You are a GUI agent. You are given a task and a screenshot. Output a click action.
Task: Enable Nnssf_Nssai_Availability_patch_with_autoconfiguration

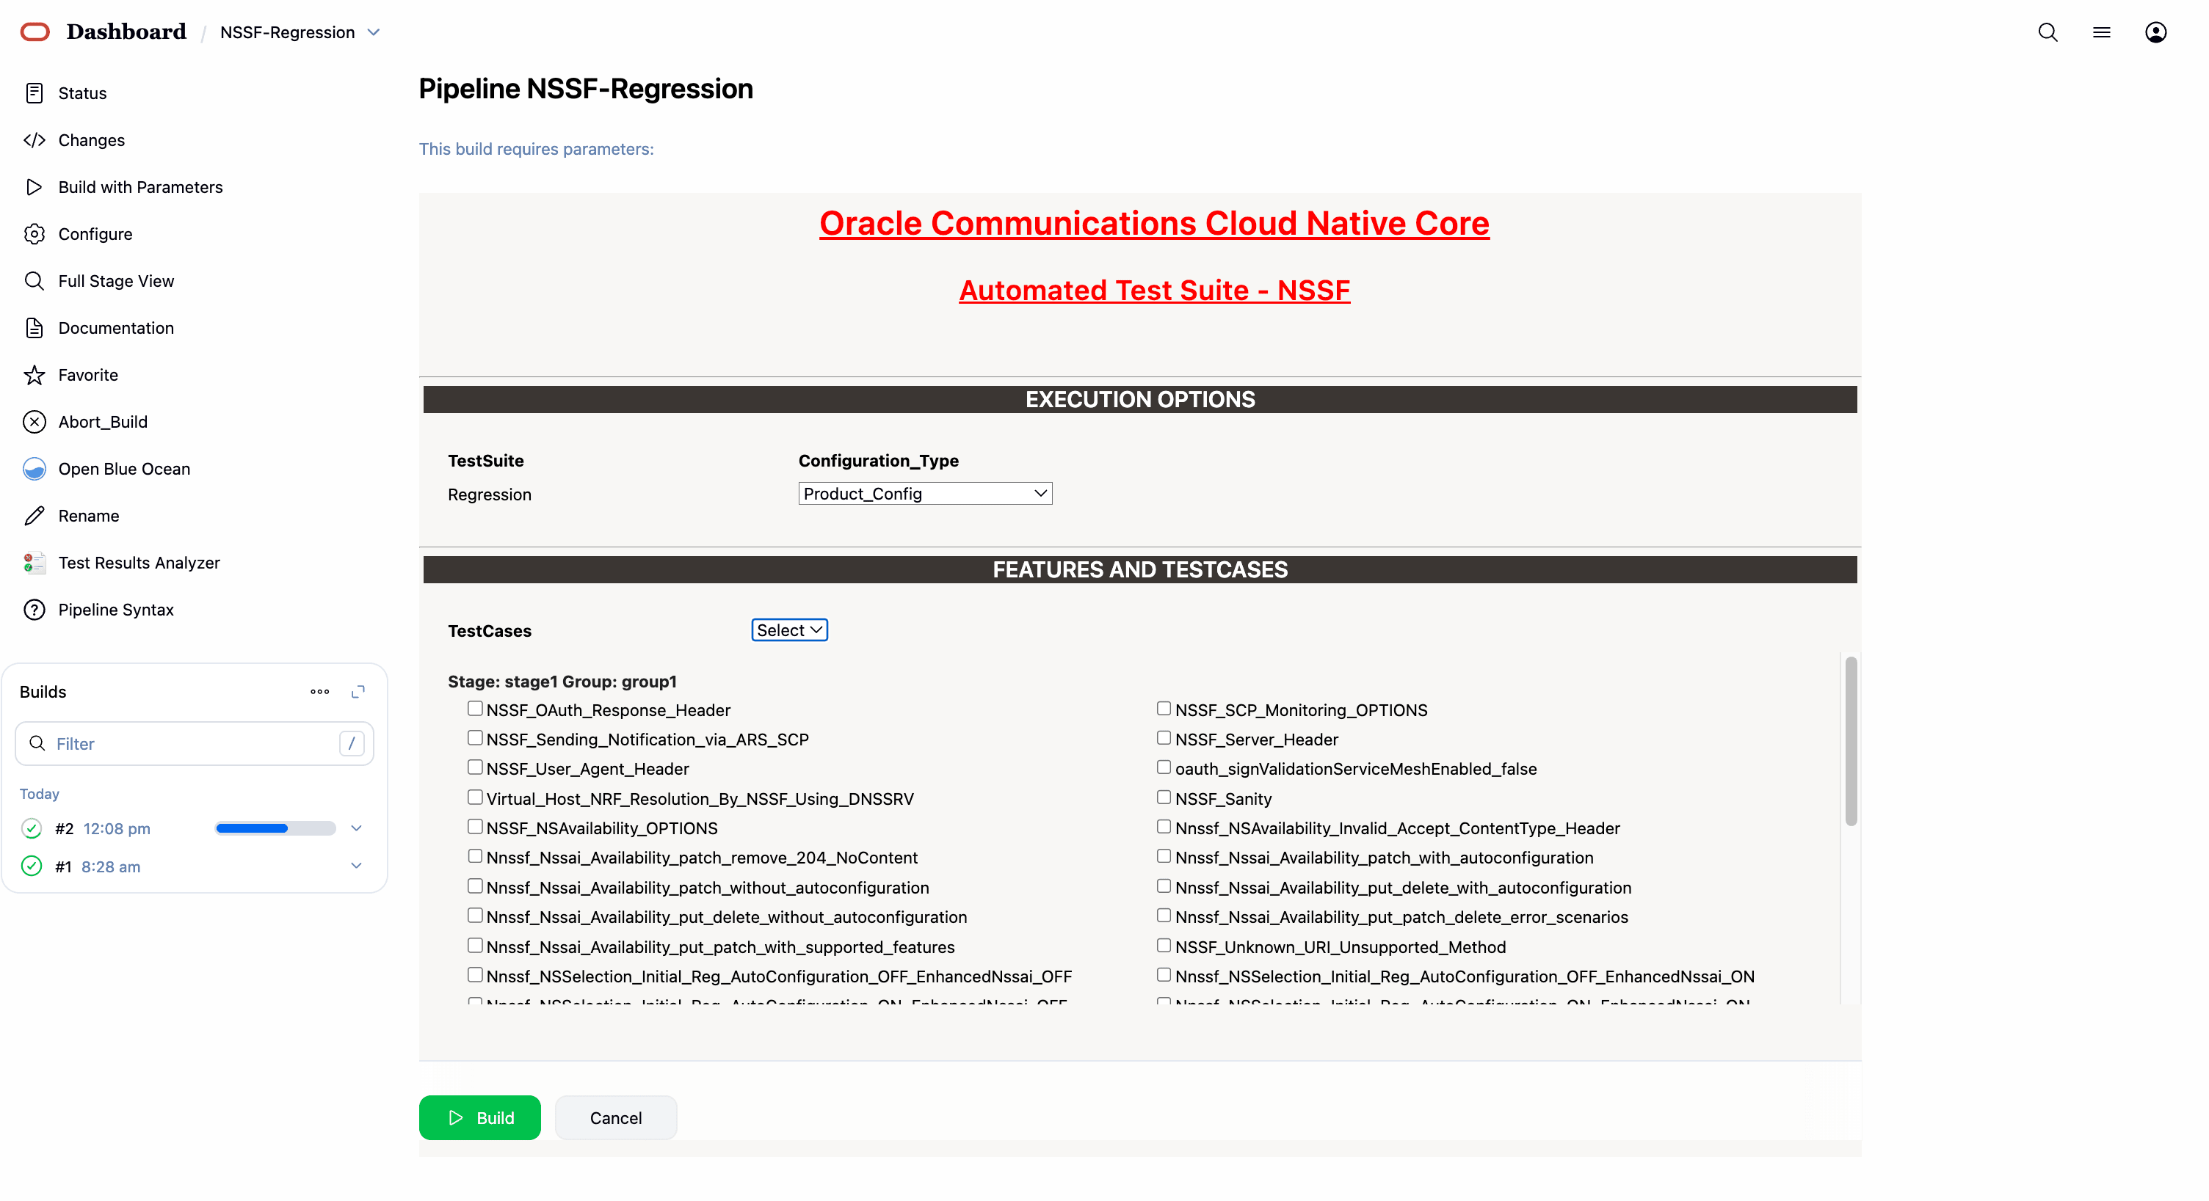tap(1164, 856)
